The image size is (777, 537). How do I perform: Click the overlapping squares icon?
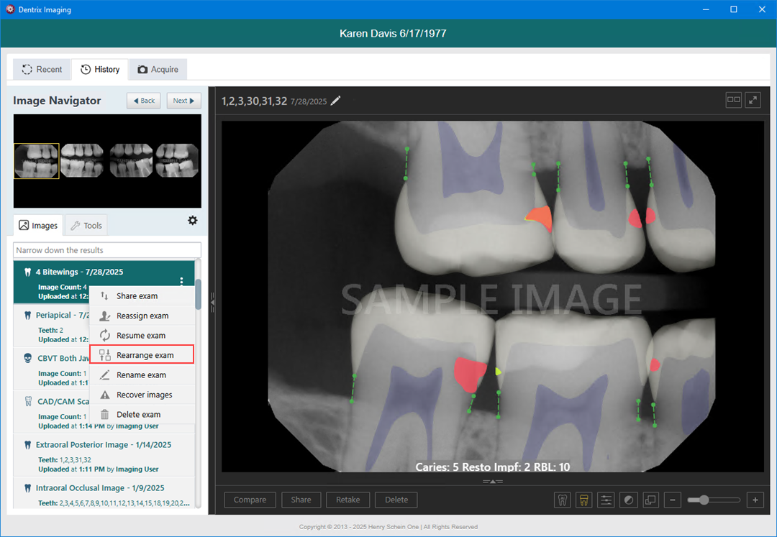tap(650, 500)
